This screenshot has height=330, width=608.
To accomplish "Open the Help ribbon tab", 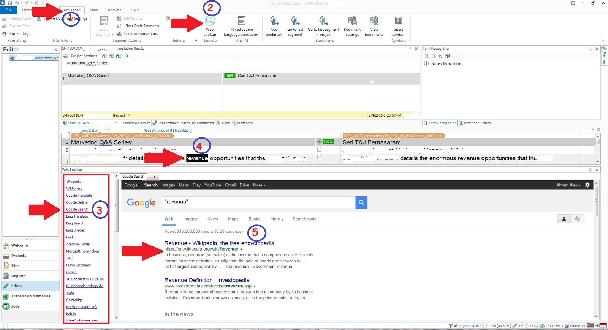I will pos(135,10).
